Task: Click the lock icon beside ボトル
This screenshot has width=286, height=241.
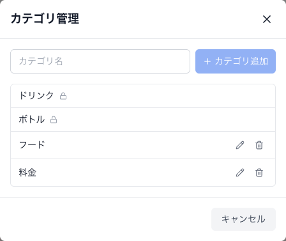Action: pos(54,120)
